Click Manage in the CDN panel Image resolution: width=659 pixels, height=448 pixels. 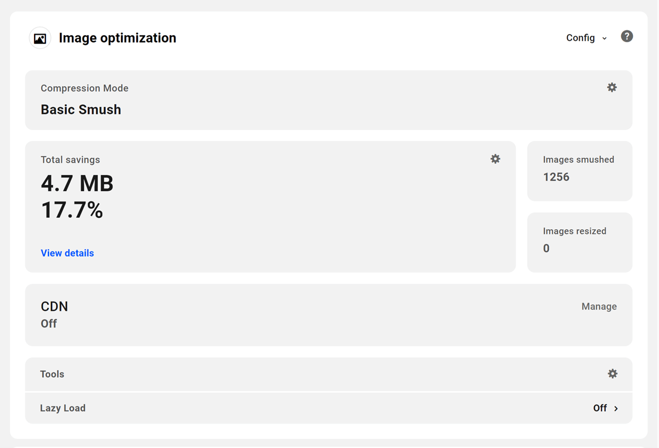tap(599, 306)
